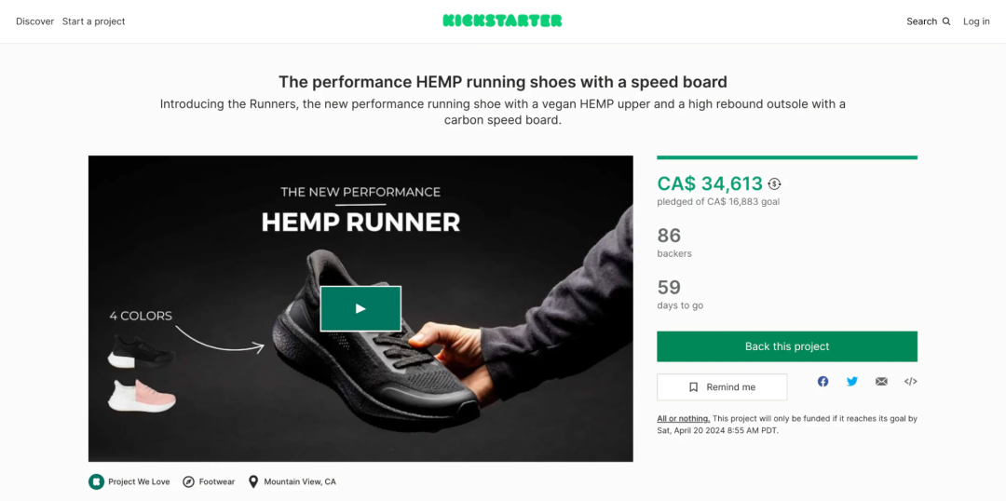Click the Project We Love badge icon
Image resolution: width=1006 pixels, height=501 pixels.
(95, 481)
